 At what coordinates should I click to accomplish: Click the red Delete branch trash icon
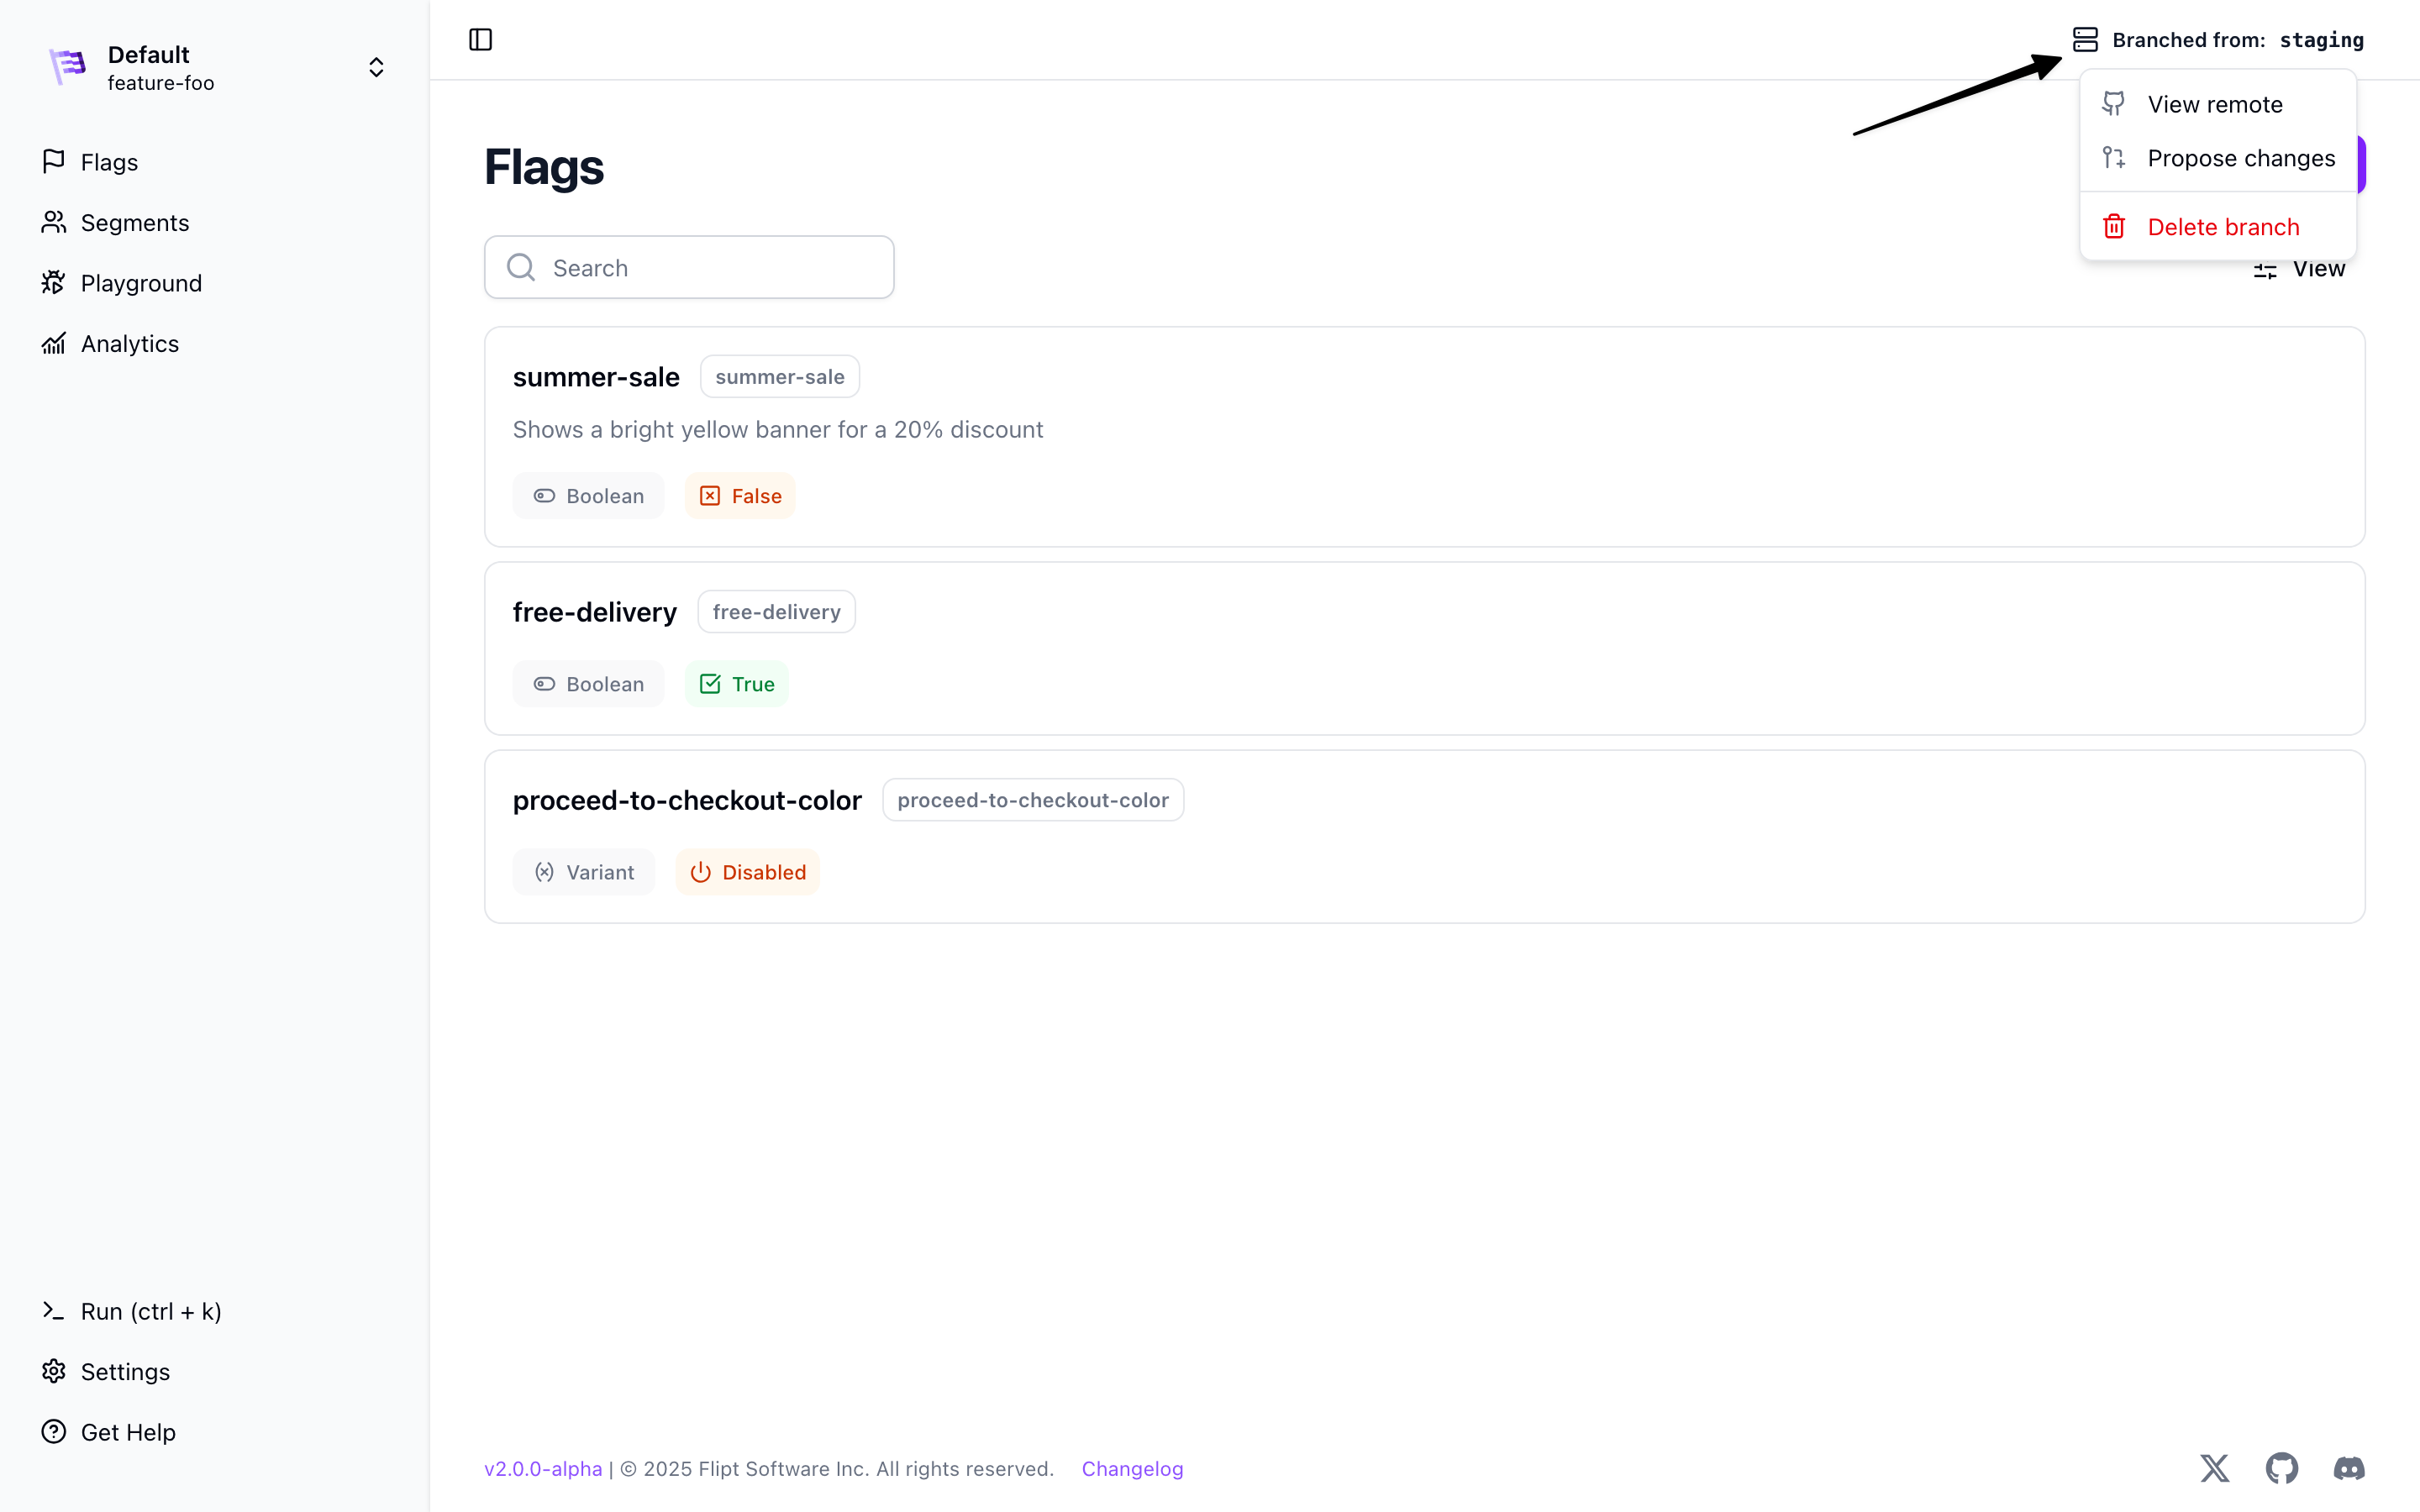point(2113,226)
